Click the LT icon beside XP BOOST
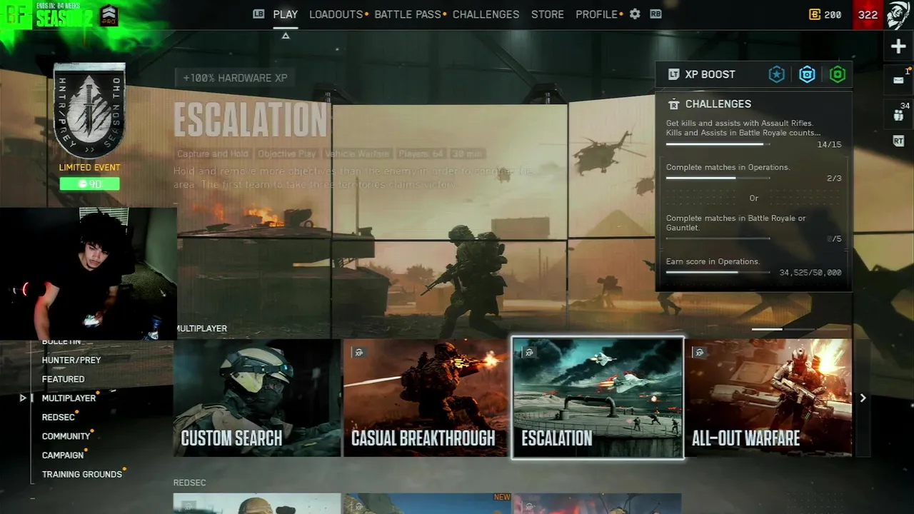The height and width of the screenshot is (514, 914). (673, 74)
